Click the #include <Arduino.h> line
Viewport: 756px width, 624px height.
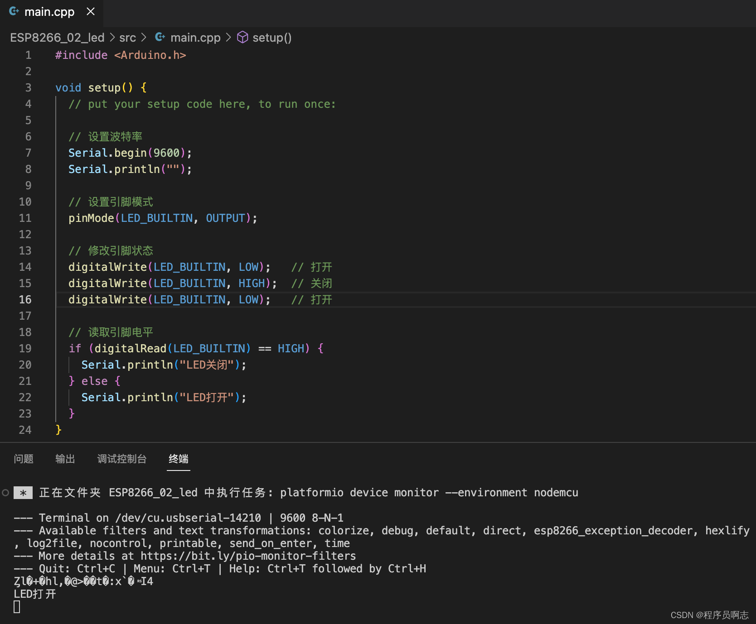click(121, 55)
